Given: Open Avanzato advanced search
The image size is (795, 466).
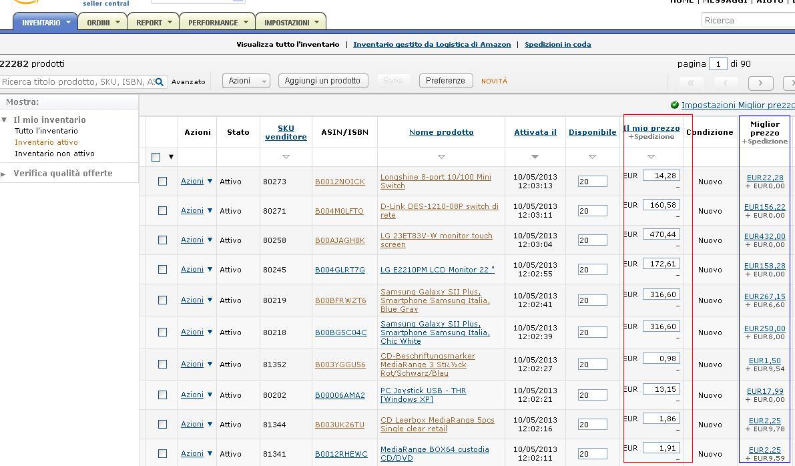Looking at the screenshot, I should 188,81.
